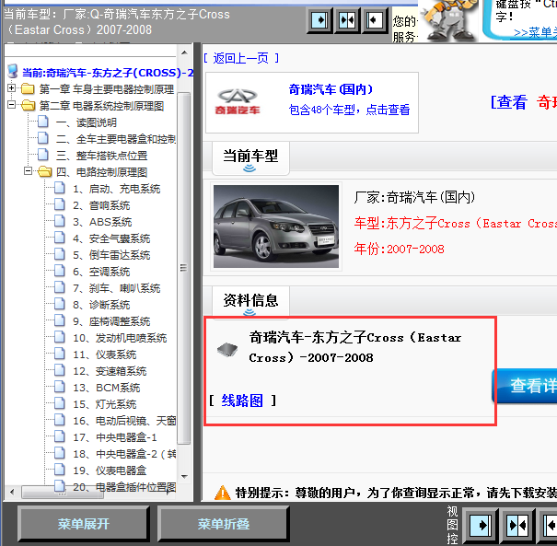The image size is (557, 546).
Task: Click document icon next to 13、BCM系统
Action: (x=60, y=387)
